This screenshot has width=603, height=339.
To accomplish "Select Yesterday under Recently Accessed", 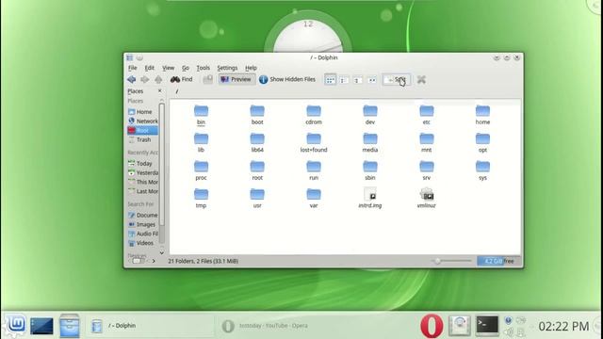I will click(142, 172).
